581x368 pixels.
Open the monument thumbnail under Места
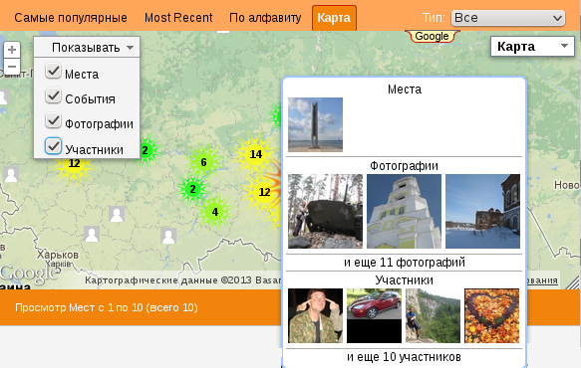coord(315,124)
